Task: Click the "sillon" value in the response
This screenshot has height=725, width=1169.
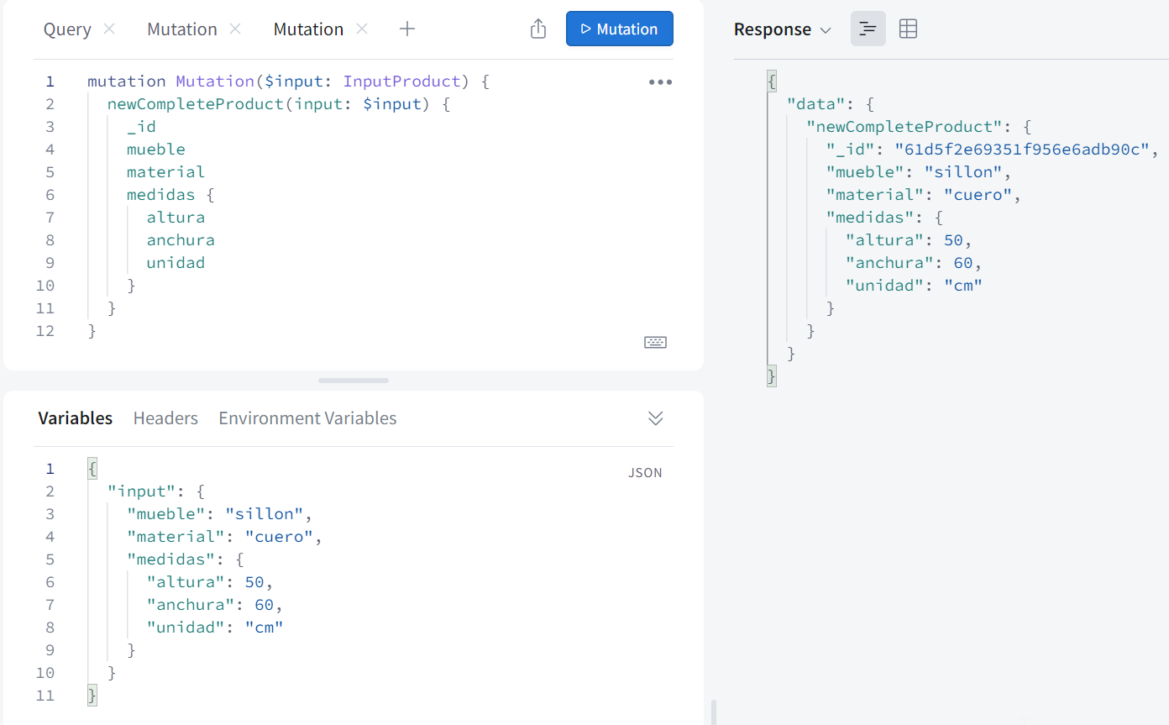Action: point(963,172)
